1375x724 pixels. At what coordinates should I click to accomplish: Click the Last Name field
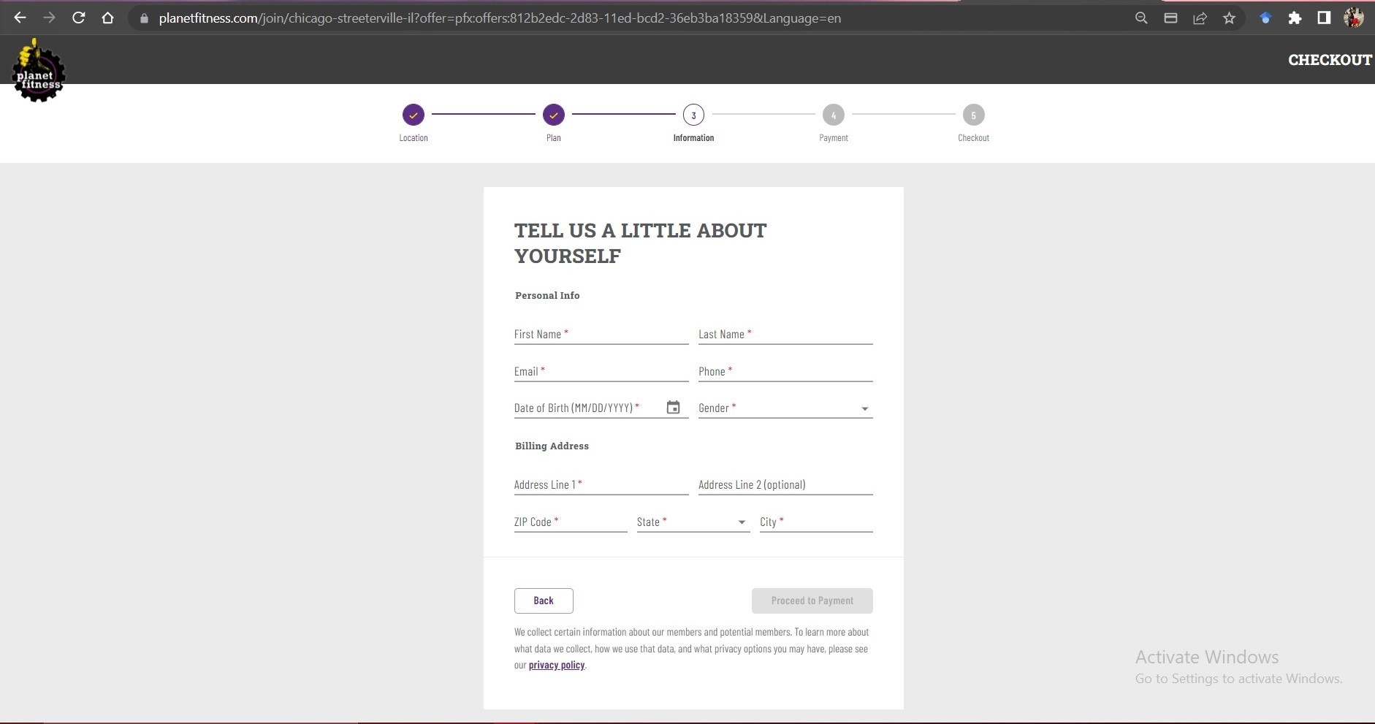pyautogui.click(x=785, y=334)
